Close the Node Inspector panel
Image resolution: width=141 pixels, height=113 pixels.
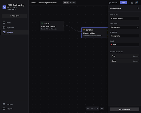pyautogui.click(x=138, y=8)
